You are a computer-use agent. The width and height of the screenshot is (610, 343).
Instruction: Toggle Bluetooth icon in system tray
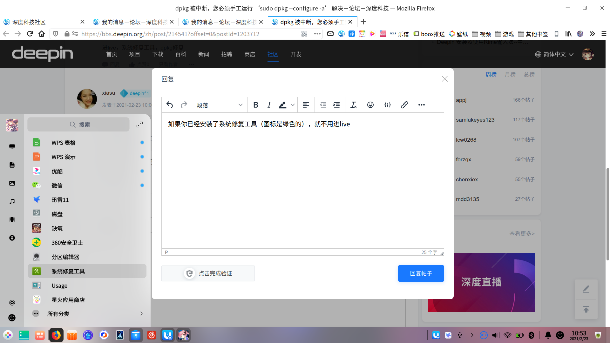(531, 335)
